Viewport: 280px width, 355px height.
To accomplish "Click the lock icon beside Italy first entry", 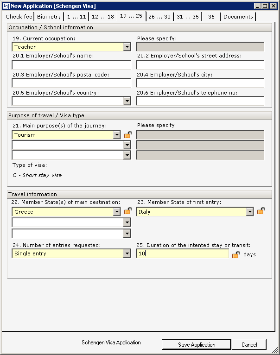I will pyautogui.click(x=261, y=211).
